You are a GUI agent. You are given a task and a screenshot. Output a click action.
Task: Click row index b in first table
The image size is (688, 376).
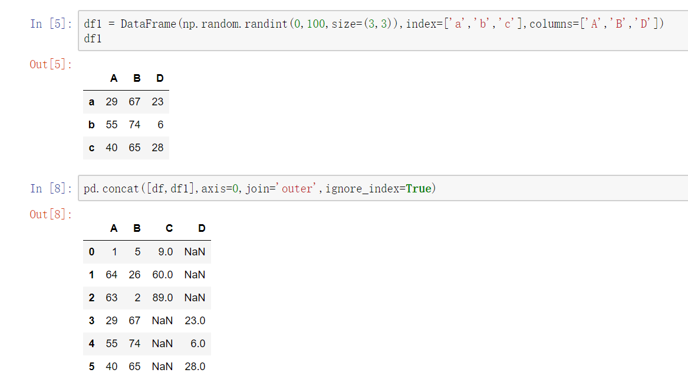pyautogui.click(x=91, y=125)
